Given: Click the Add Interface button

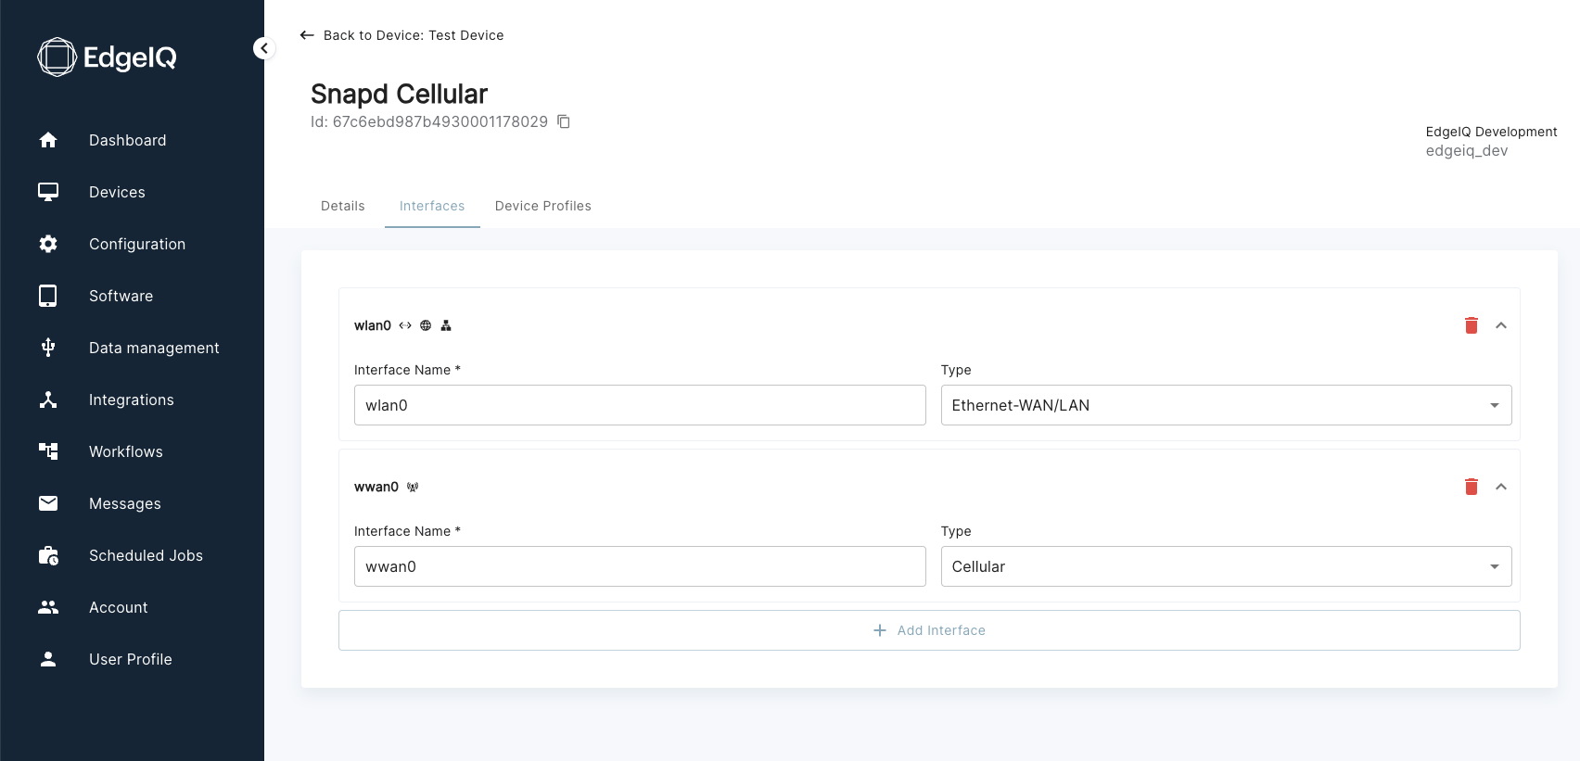Looking at the screenshot, I should tap(929, 630).
